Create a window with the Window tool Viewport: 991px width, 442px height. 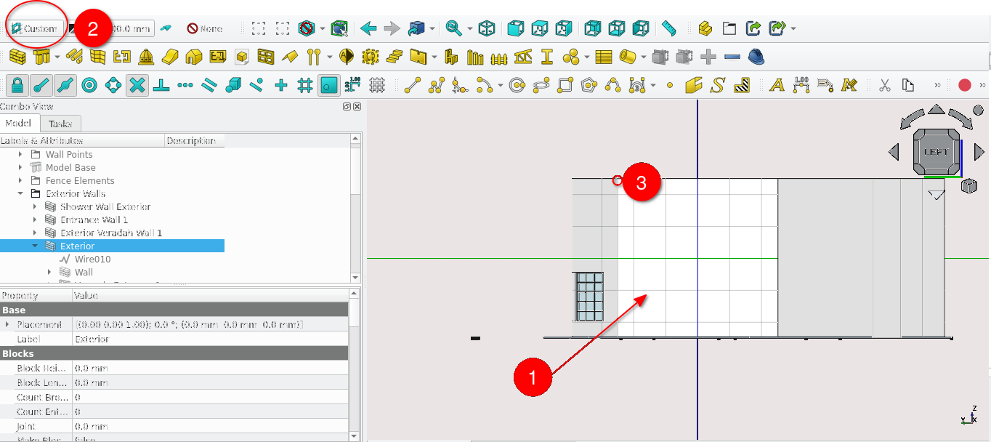(265, 57)
